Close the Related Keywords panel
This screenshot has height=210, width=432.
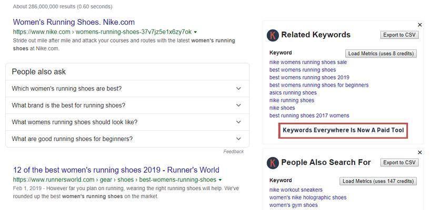click(x=419, y=25)
